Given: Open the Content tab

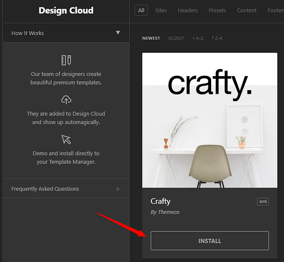Looking at the screenshot, I should [247, 10].
